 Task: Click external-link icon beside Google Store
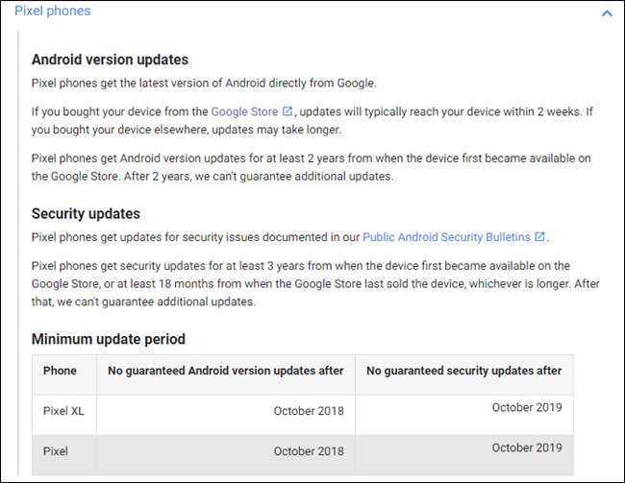pyautogui.click(x=287, y=111)
